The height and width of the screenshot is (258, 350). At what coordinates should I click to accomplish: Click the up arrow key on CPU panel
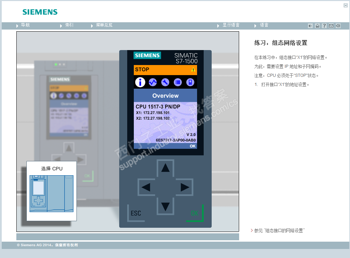pyautogui.click(x=165, y=168)
